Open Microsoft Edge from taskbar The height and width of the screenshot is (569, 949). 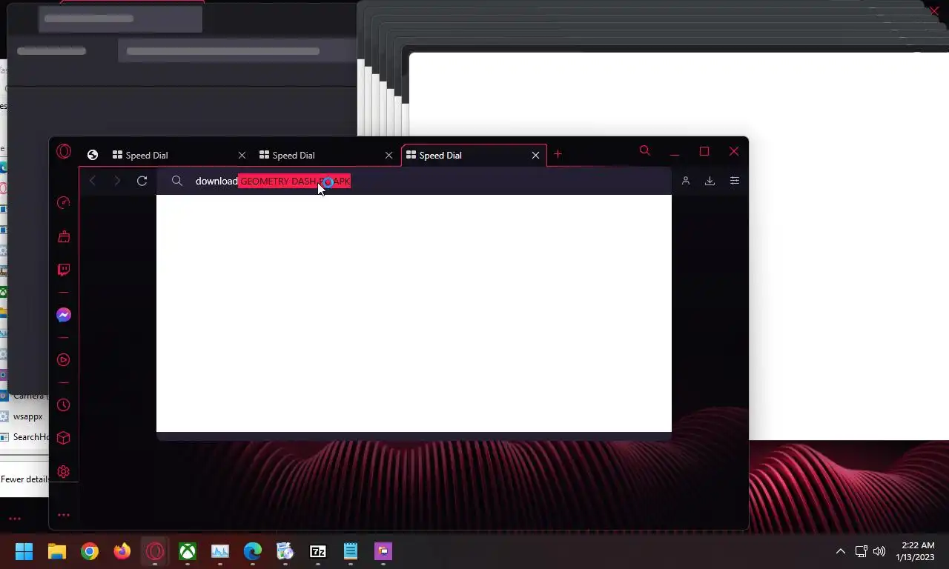[x=253, y=551]
